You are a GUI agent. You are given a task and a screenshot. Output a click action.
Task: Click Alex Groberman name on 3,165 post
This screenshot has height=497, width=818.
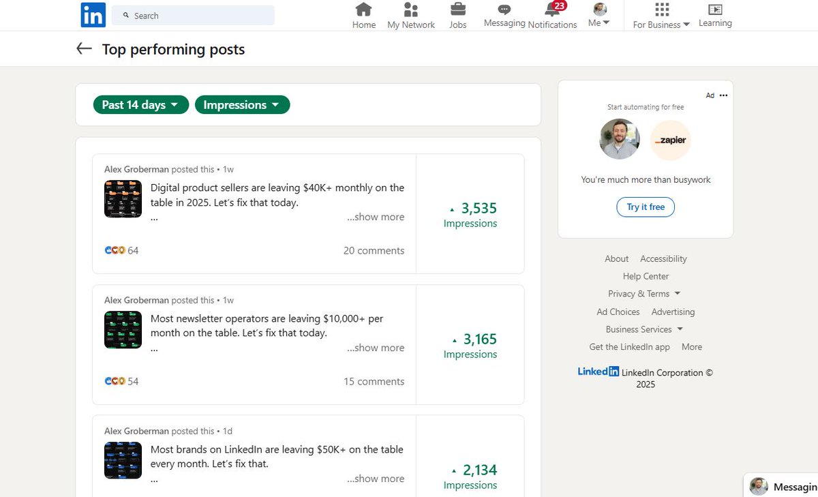[x=136, y=300]
